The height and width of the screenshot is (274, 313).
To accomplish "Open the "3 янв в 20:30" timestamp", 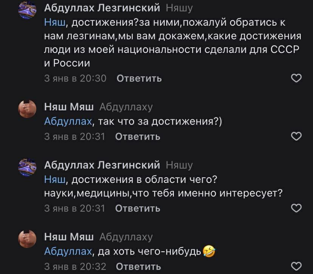I will [76, 78].
